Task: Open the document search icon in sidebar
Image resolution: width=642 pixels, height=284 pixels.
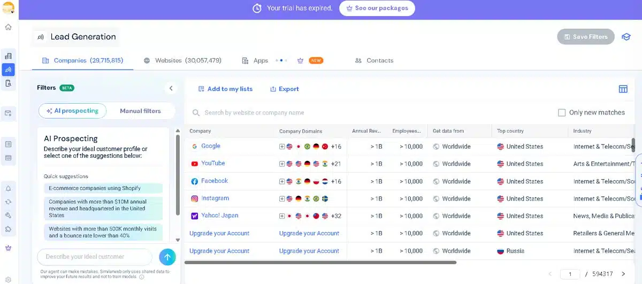Action: (8, 83)
